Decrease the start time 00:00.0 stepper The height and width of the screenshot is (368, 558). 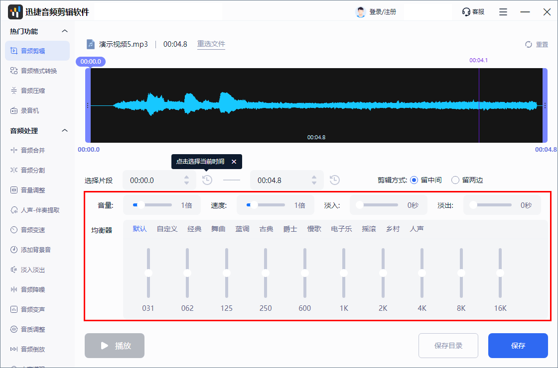coord(186,183)
